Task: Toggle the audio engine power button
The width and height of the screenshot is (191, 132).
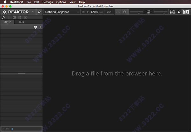Action: point(179,12)
